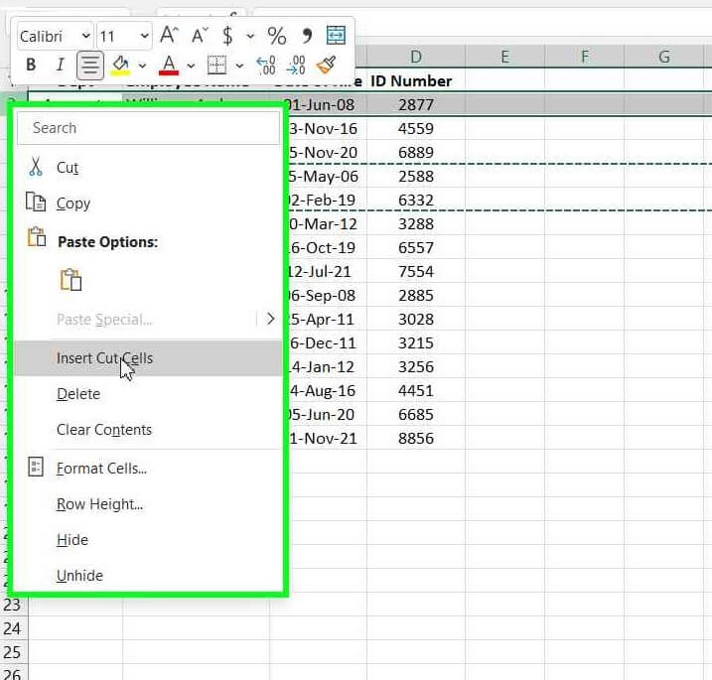Click the Decrease Decimal icon
Viewport: 712px width, 680px height.
coord(296,66)
